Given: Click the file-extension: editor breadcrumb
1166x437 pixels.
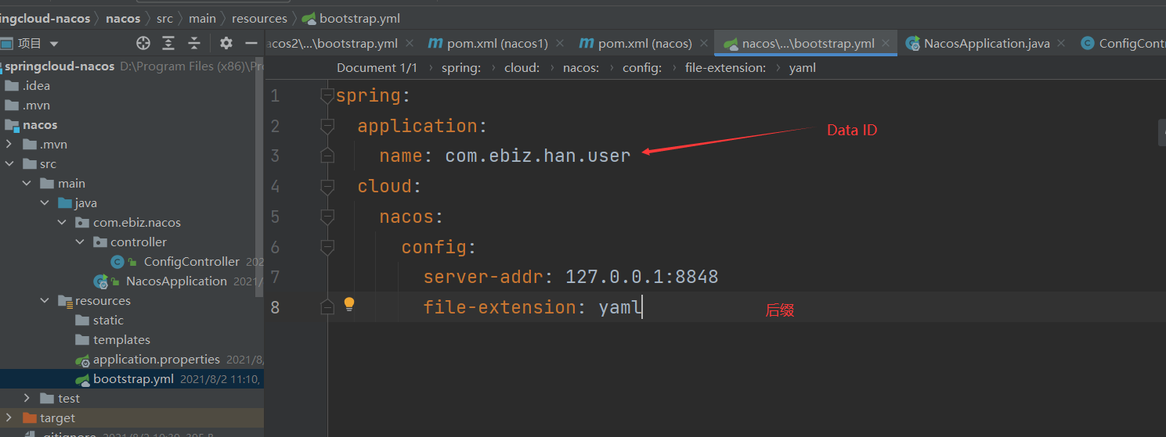Looking at the screenshot, I should coord(725,68).
